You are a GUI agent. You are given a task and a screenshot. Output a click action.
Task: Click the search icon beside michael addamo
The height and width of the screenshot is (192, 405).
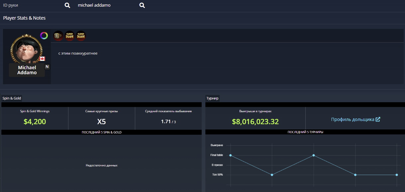click(x=142, y=5)
